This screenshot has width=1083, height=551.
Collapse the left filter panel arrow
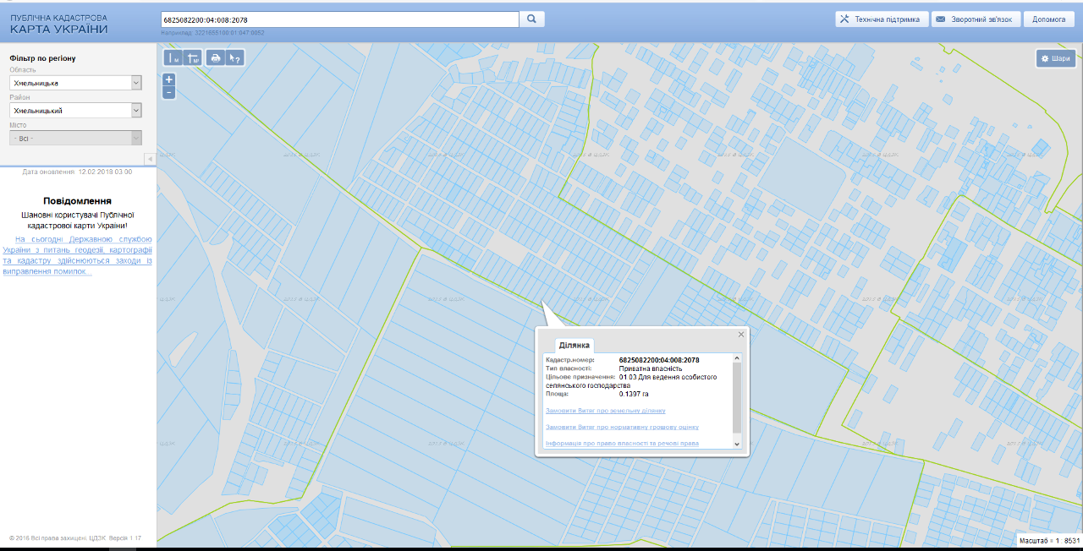(x=150, y=159)
